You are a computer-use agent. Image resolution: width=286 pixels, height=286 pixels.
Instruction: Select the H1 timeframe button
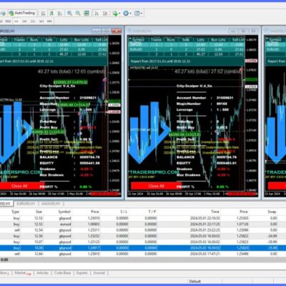coord(16,21)
